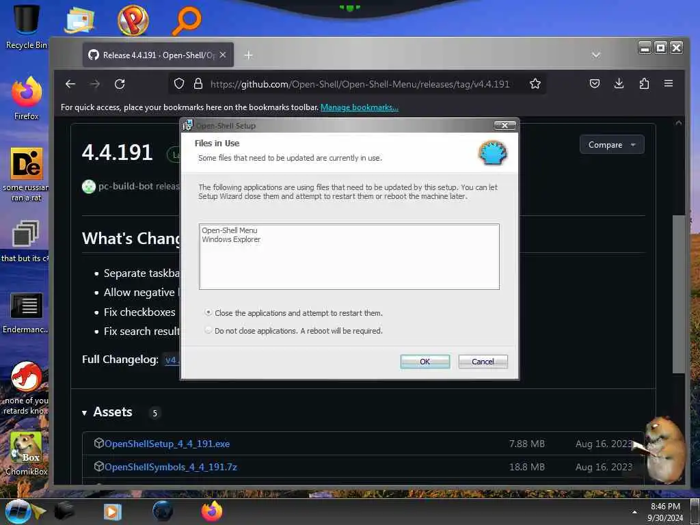
Task: Open the Firefox extensions puzzle icon
Action: click(x=644, y=83)
